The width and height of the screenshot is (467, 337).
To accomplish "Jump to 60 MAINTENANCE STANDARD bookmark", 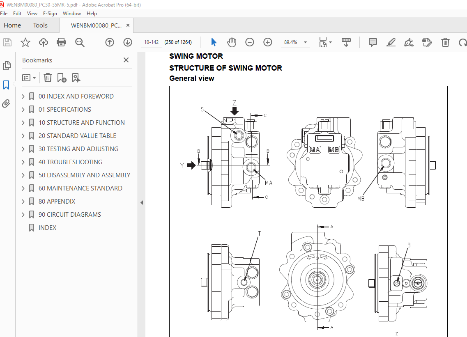I will pyautogui.click(x=81, y=188).
